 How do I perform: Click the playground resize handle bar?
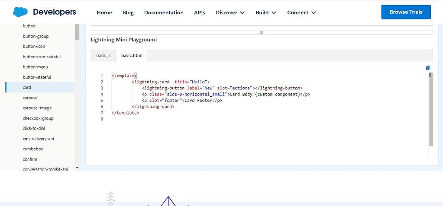pyautogui.click(x=262, y=33)
